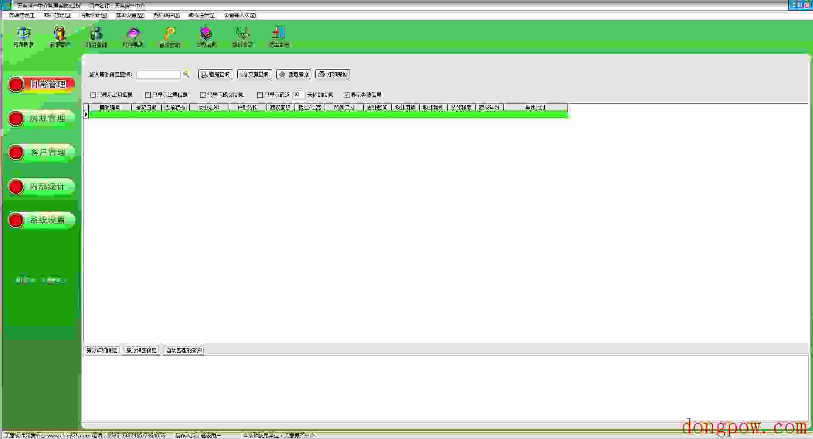This screenshot has width=813, height=439.
Task: Click the 新增房源 toolbar icon
Action: pyautogui.click(x=24, y=34)
